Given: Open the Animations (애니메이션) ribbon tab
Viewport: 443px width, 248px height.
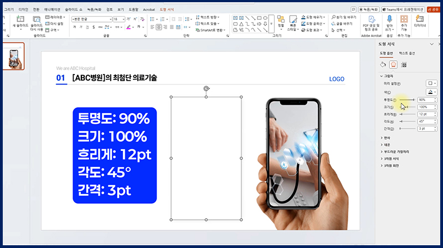Looking at the screenshot, I should [52, 9].
